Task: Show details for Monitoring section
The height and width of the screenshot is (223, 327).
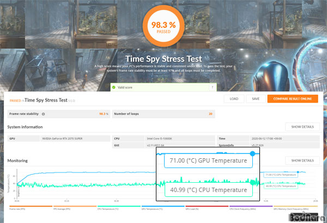Action: click(x=302, y=160)
